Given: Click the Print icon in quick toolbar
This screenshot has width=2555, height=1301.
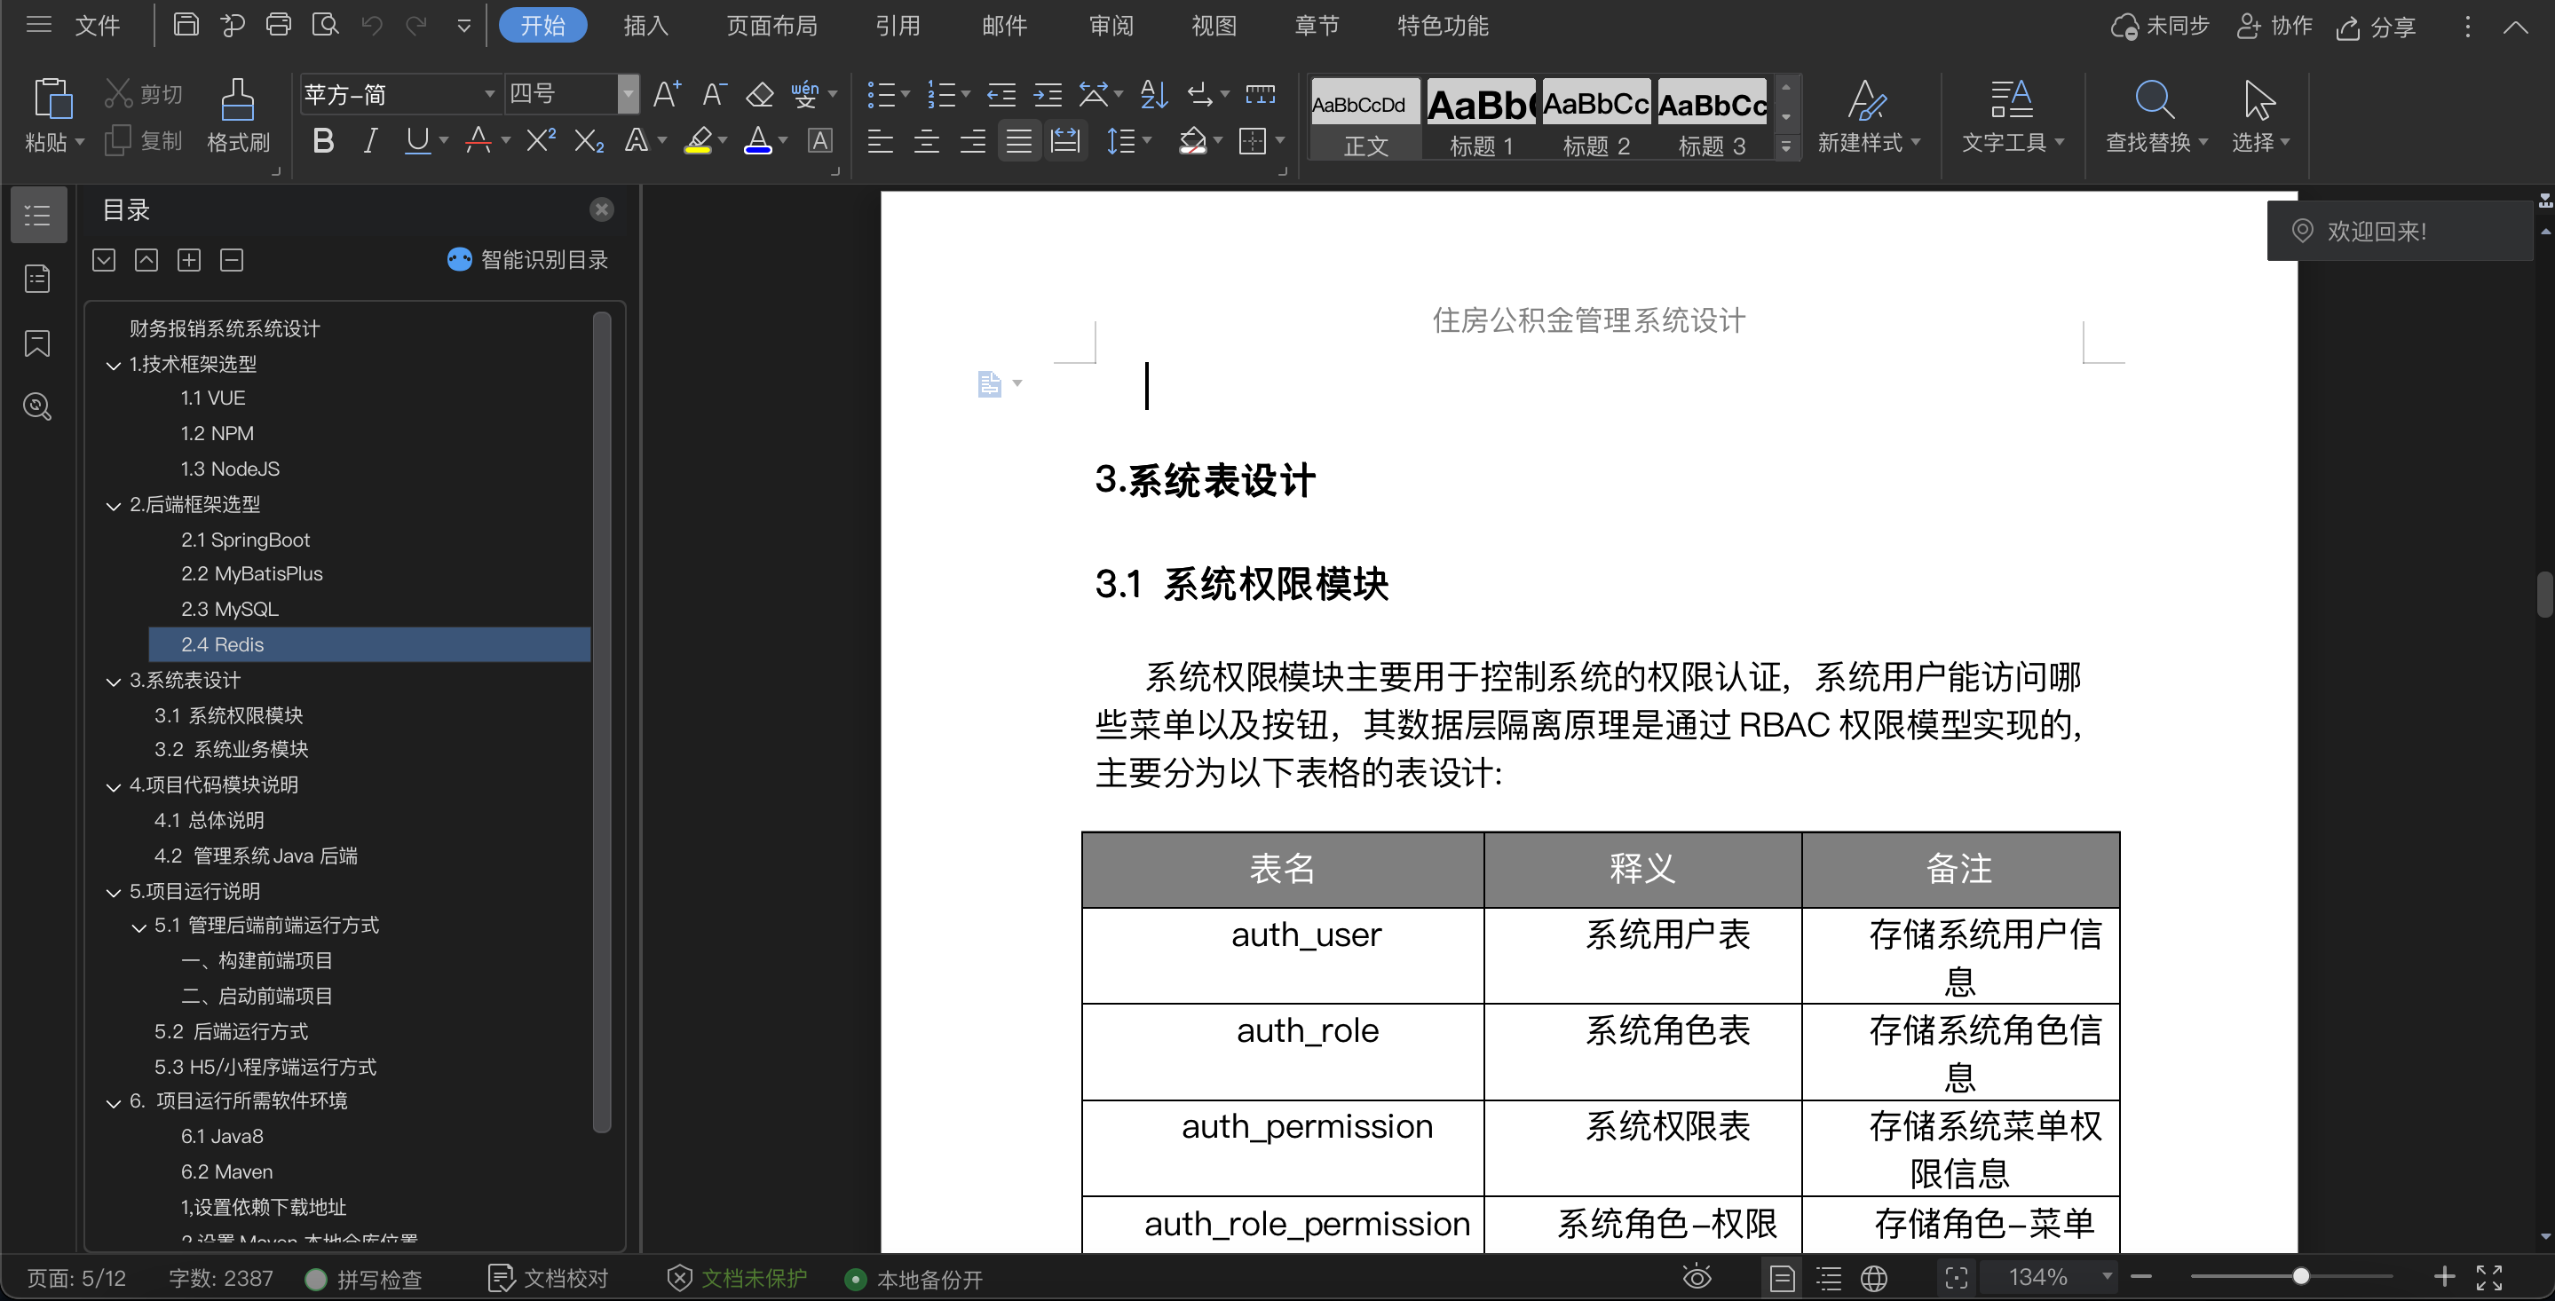Looking at the screenshot, I should (x=279, y=25).
